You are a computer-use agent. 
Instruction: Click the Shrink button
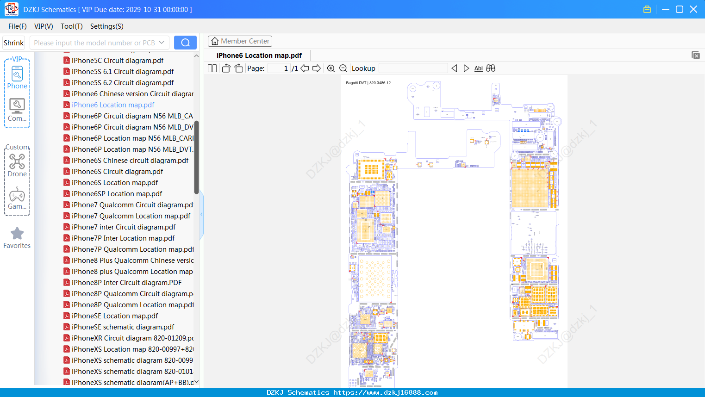click(x=14, y=43)
